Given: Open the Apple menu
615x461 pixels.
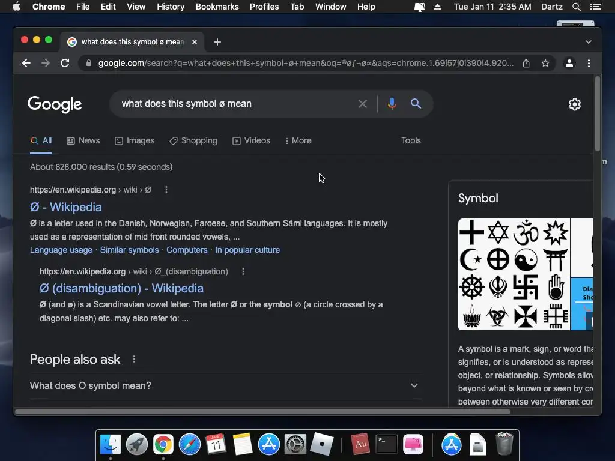Looking at the screenshot, I should click(16, 7).
